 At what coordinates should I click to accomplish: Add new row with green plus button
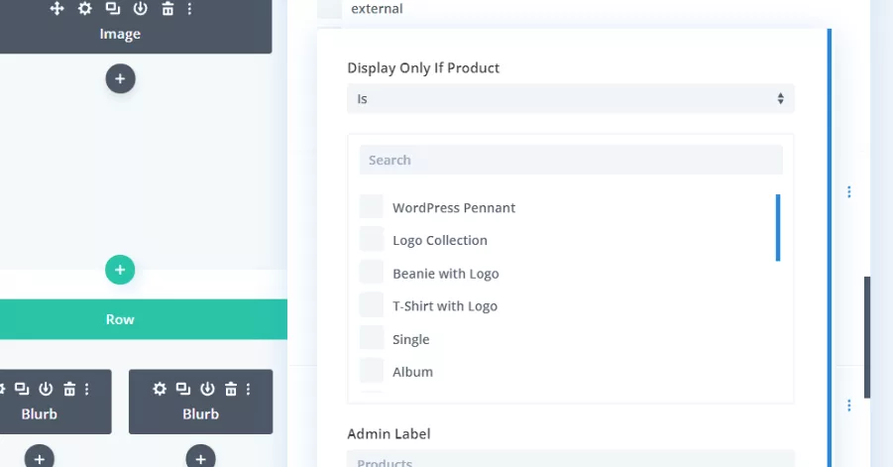point(120,270)
